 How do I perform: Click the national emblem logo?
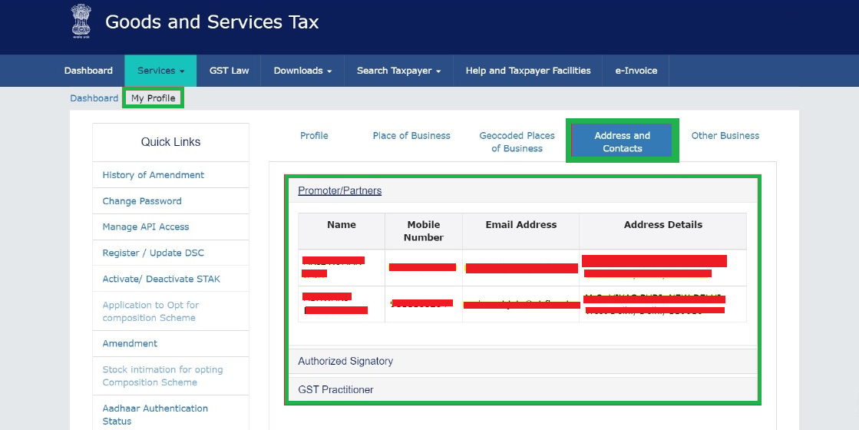click(81, 21)
